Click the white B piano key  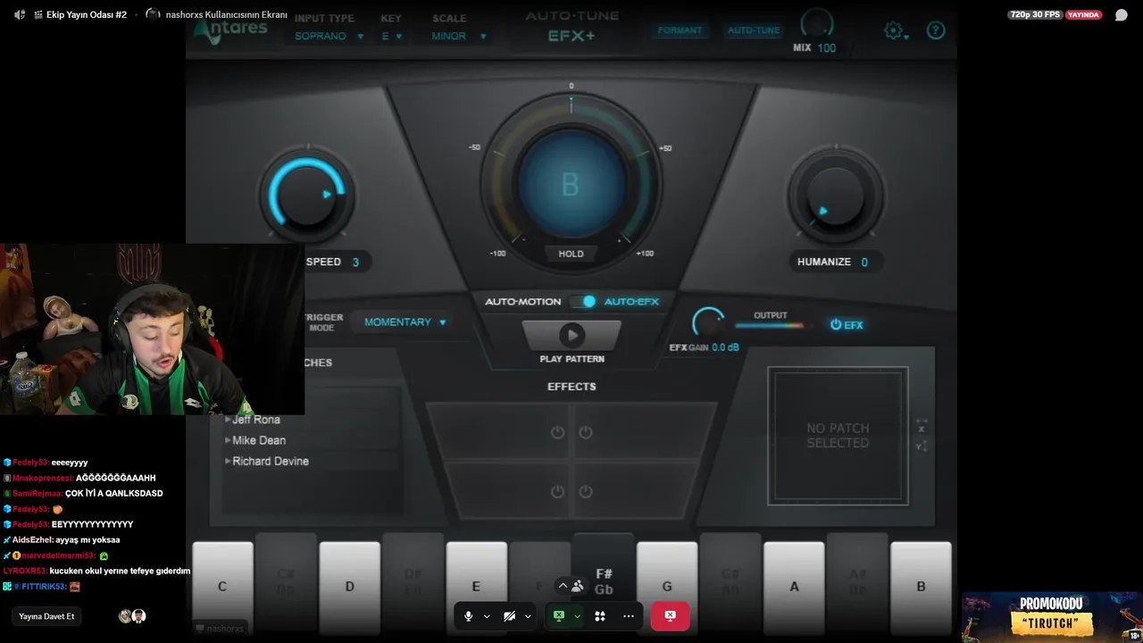point(921,587)
